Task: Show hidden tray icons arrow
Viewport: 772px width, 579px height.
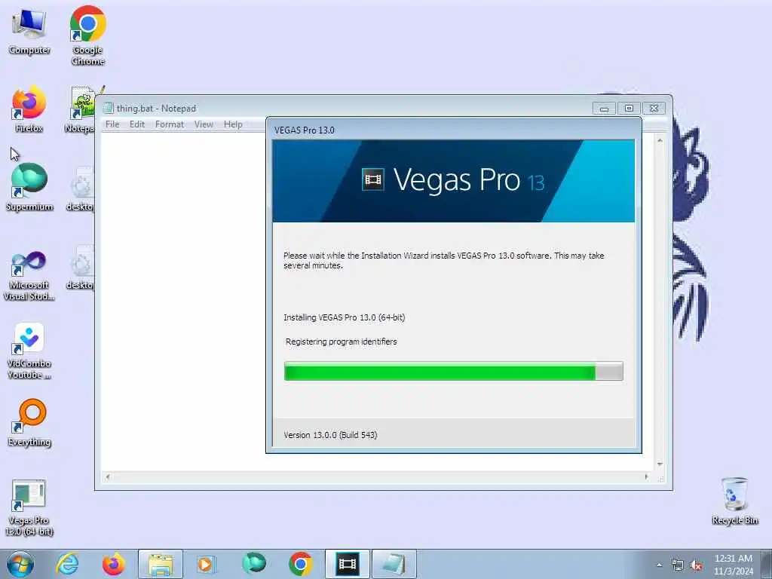Action: 659,565
